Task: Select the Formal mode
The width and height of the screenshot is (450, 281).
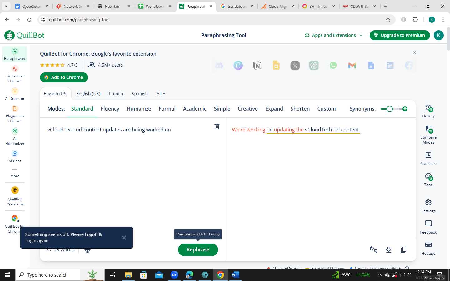Action: click(167, 109)
